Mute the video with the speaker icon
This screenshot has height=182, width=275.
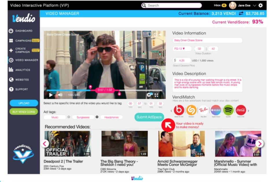[x=60, y=95]
